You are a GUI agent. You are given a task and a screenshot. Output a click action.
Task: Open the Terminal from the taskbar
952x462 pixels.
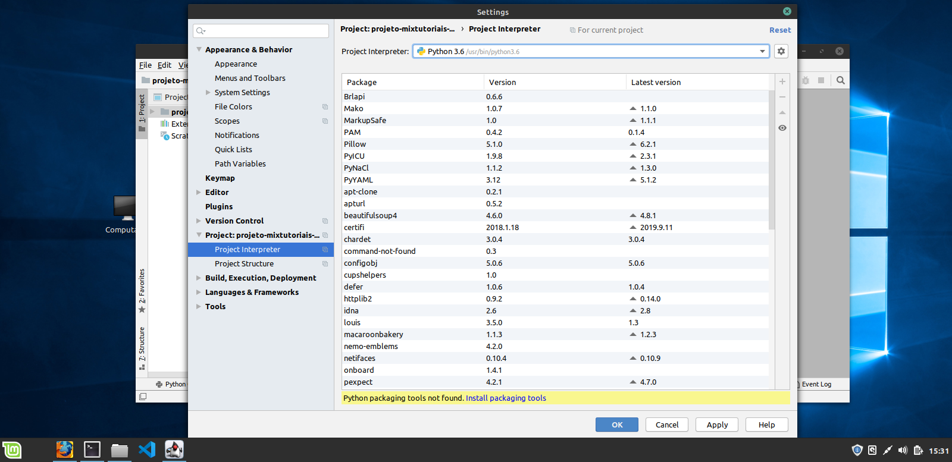[92, 450]
